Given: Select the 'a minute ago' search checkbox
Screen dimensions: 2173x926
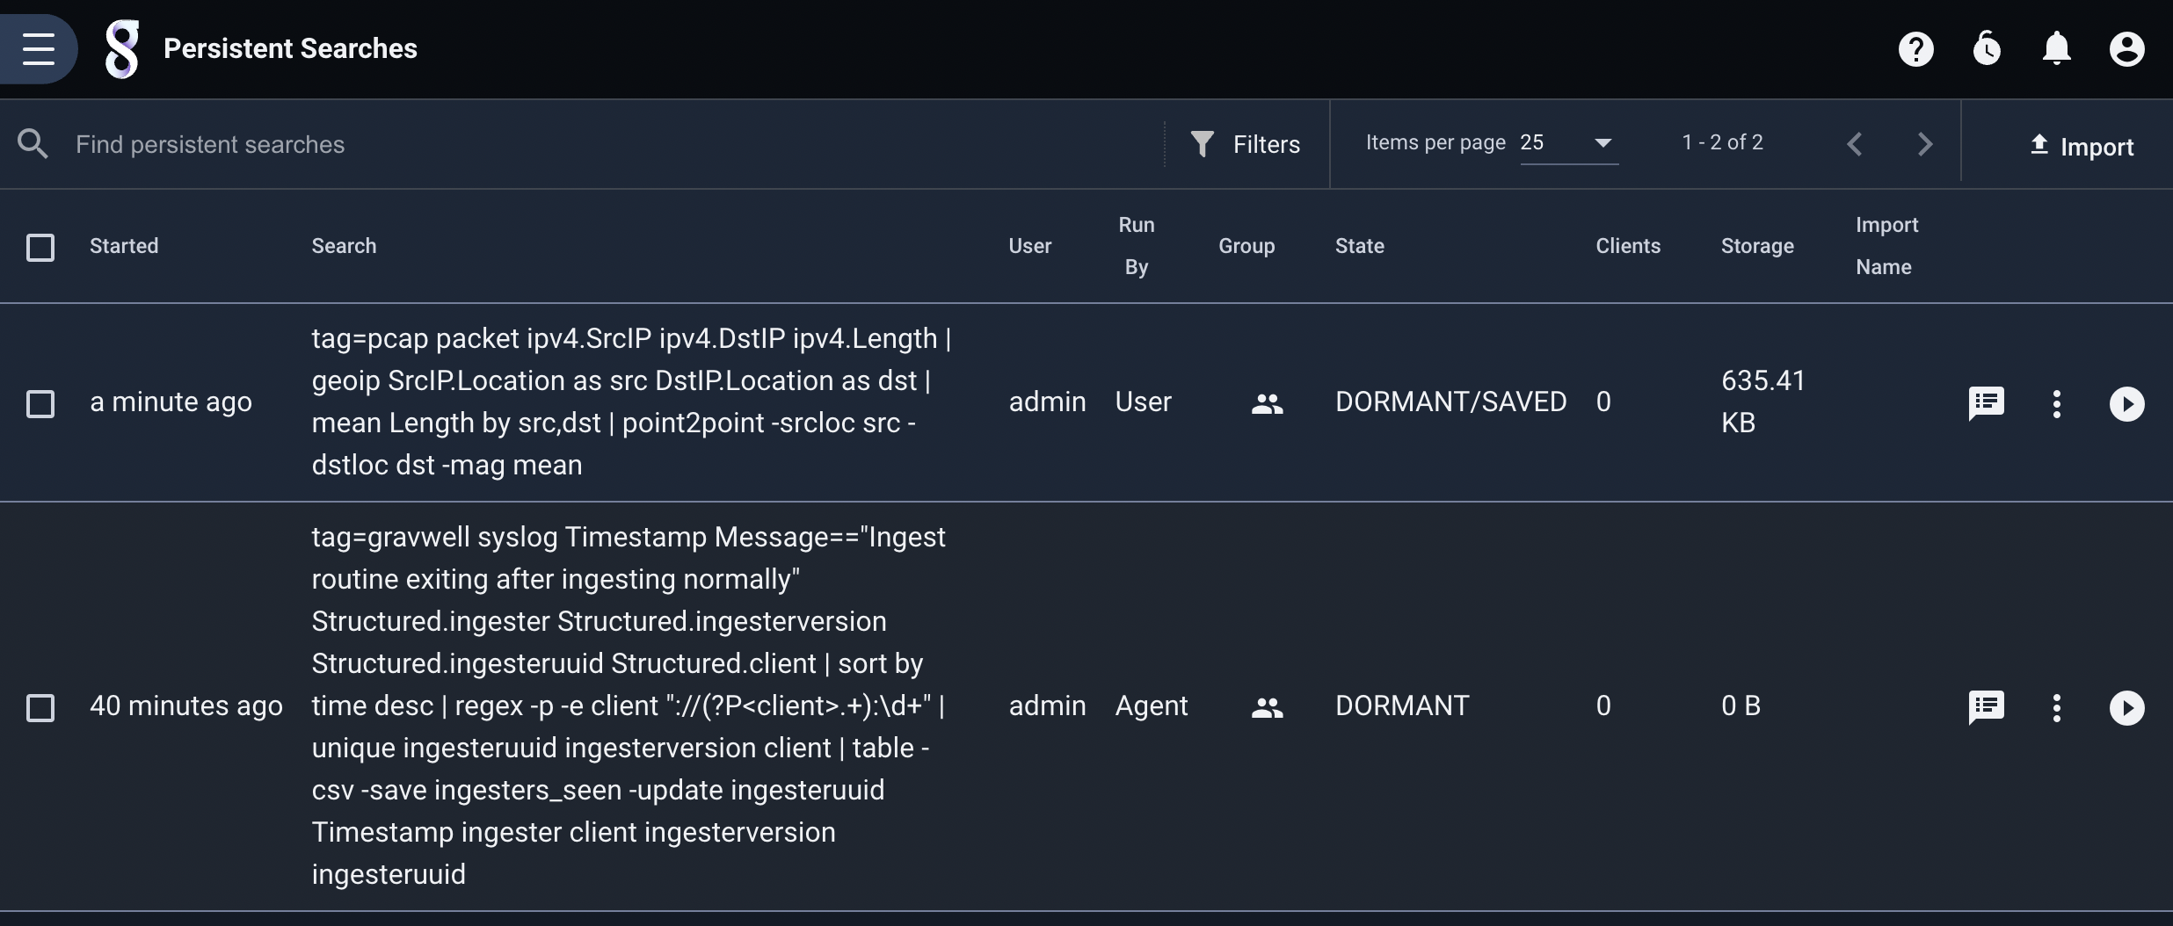Looking at the screenshot, I should [40, 403].
